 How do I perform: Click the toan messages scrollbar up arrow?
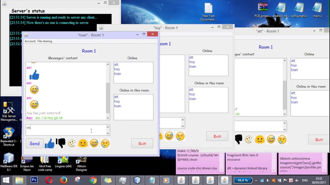[108, 64]
